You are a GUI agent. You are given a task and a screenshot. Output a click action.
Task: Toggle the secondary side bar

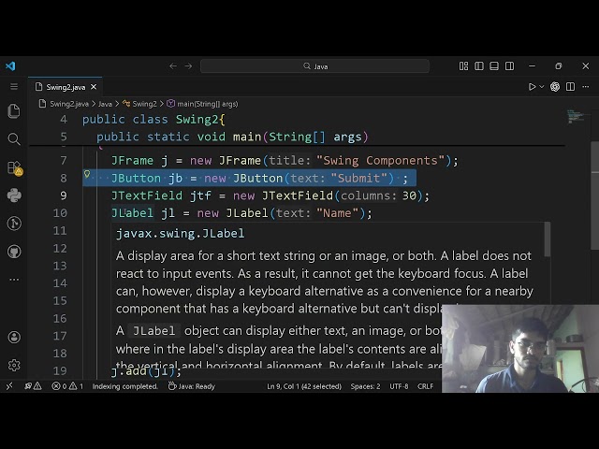point(509,66)
